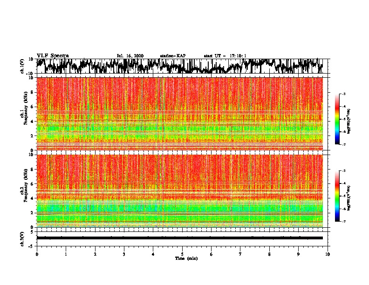Click the "Time (min)" axis title
The image size is (369, 285).
186,258
